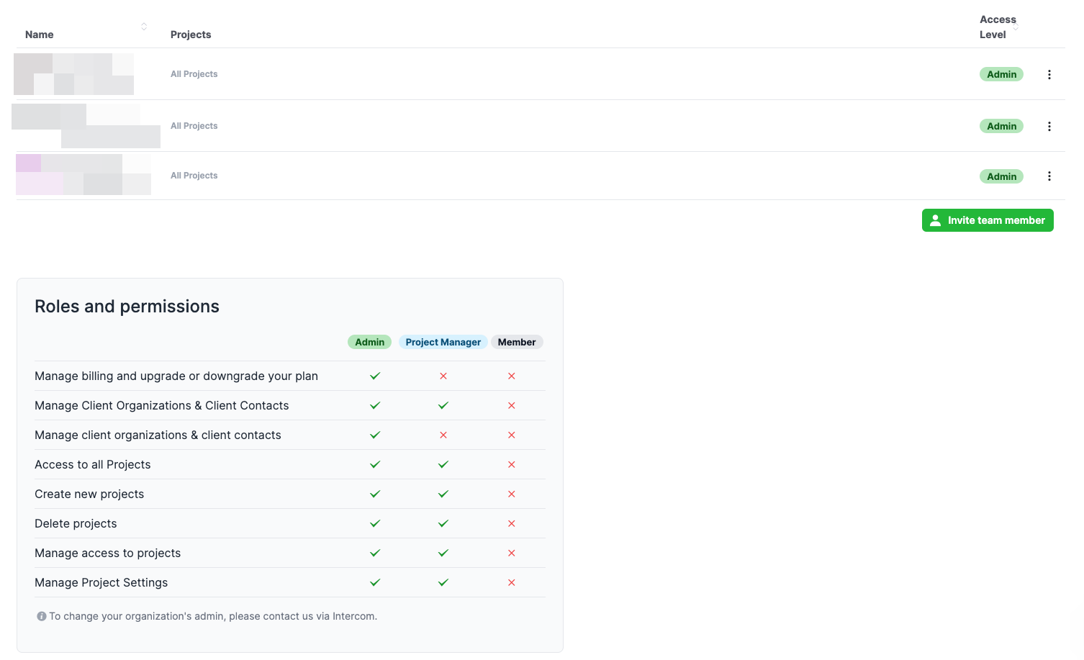Open All Projects for the first team member
The image size is (1084, 660).
click(194, 73)
